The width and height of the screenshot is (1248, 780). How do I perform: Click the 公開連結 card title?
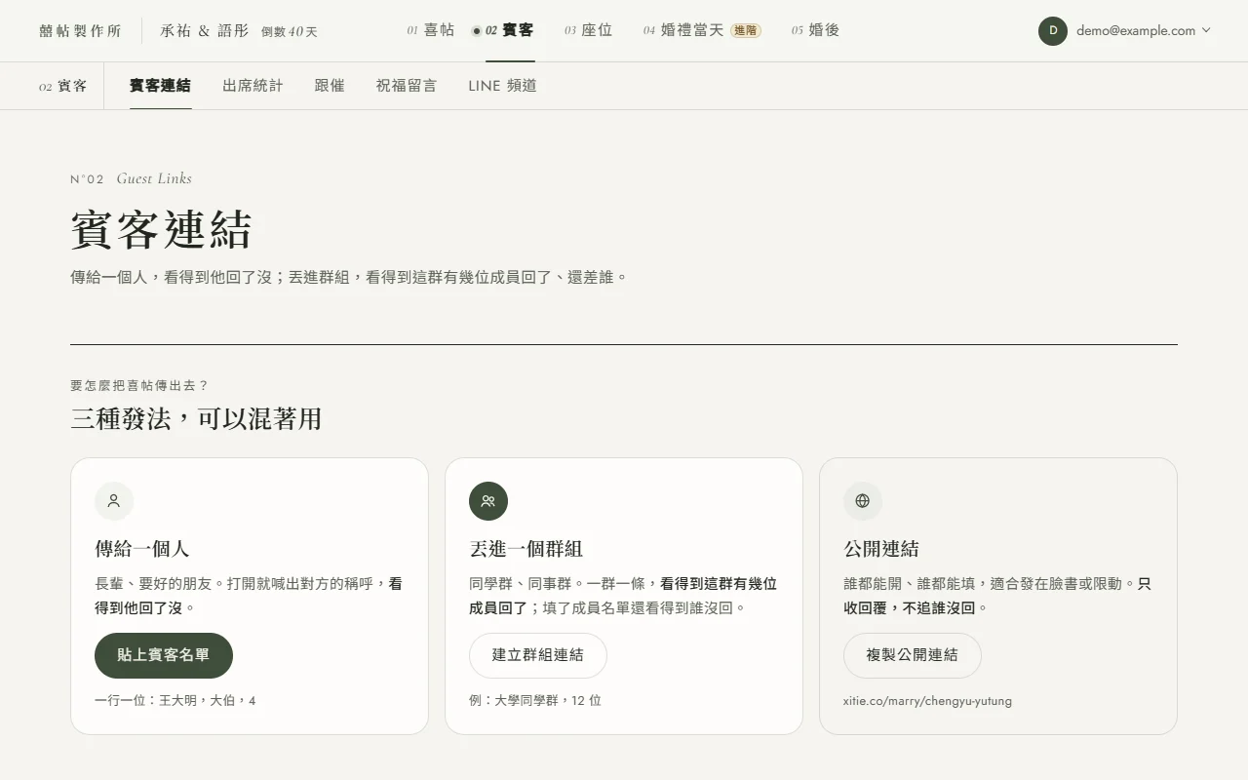tap(881, 549)
